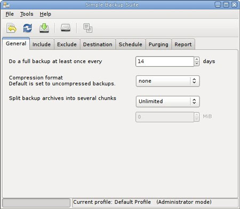Go to the Schedule tab
Screen dimensions: 240x209
point(131,44)
